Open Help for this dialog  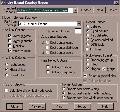click(x=105, y=106)
